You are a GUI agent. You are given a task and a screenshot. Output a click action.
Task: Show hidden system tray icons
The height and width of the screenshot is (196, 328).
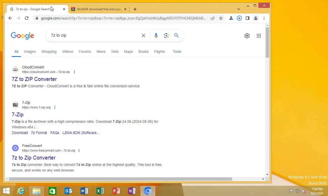click(x=285, y=191)
